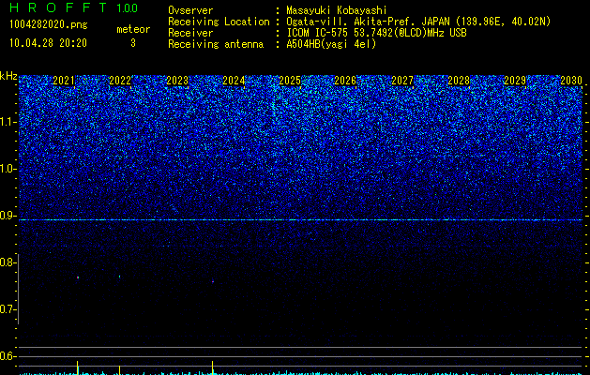Click the 2028 time marker
Viewport: 590px width, 375px height.
point(459,81)
